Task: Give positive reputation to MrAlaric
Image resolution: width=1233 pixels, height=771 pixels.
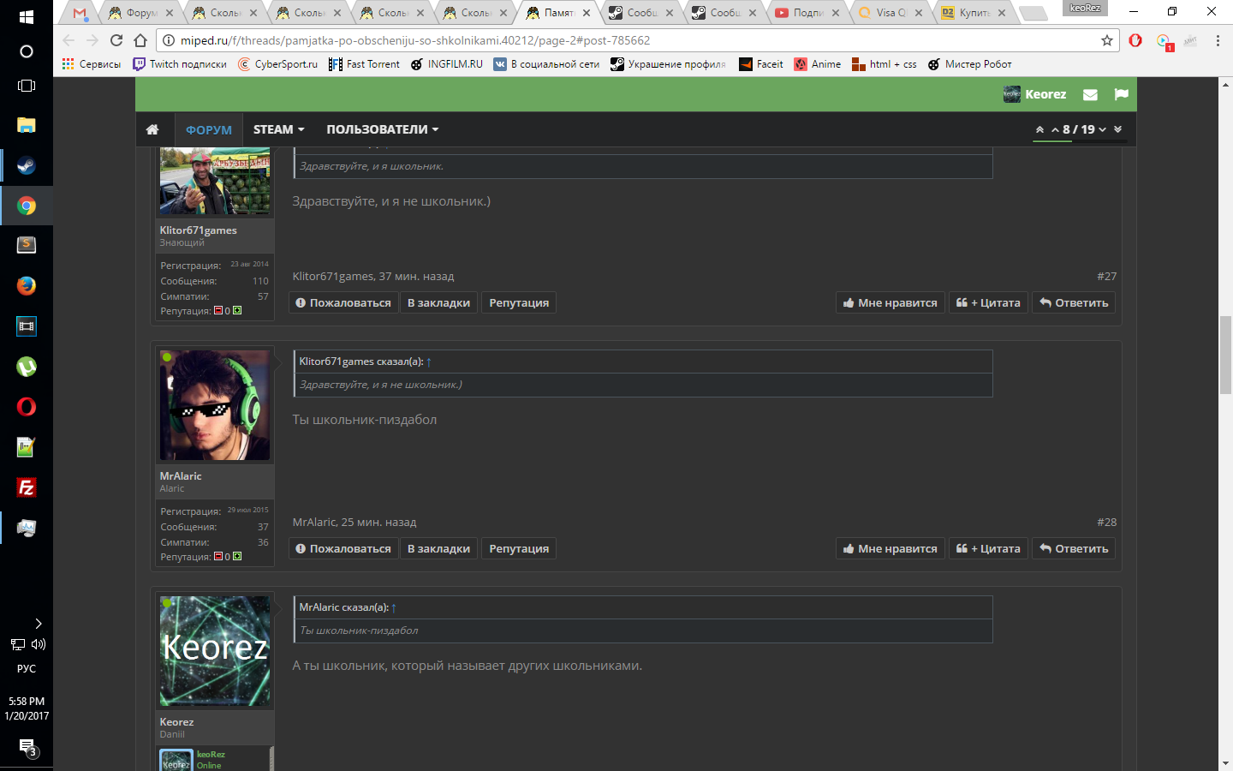Action: click(x=237, y=556)
